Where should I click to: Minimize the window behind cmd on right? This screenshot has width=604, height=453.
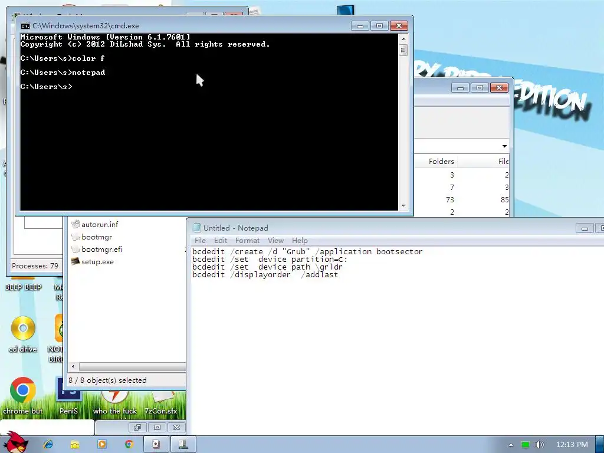pos(460,88)
